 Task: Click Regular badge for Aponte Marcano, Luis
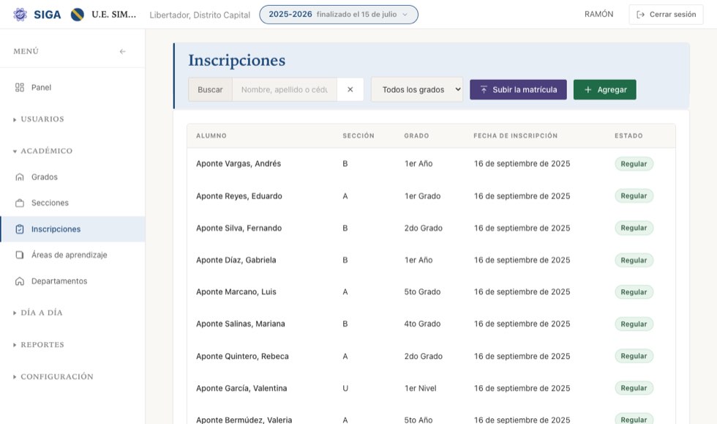pyautogui.click(x=634, y=292)
